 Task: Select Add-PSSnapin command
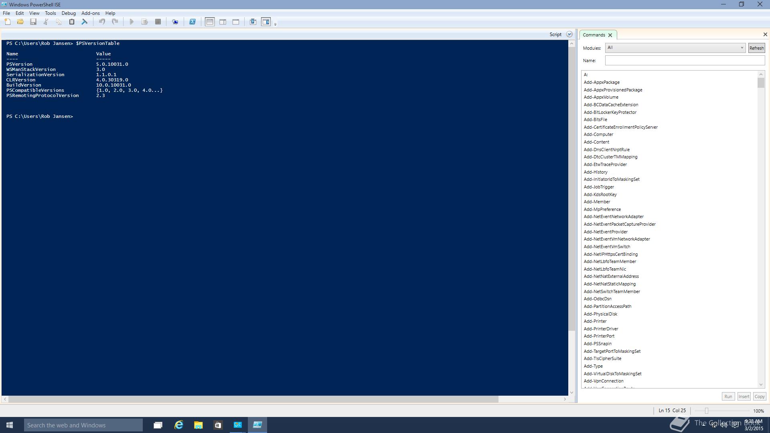pyautogui.click(x=598, y=344)
